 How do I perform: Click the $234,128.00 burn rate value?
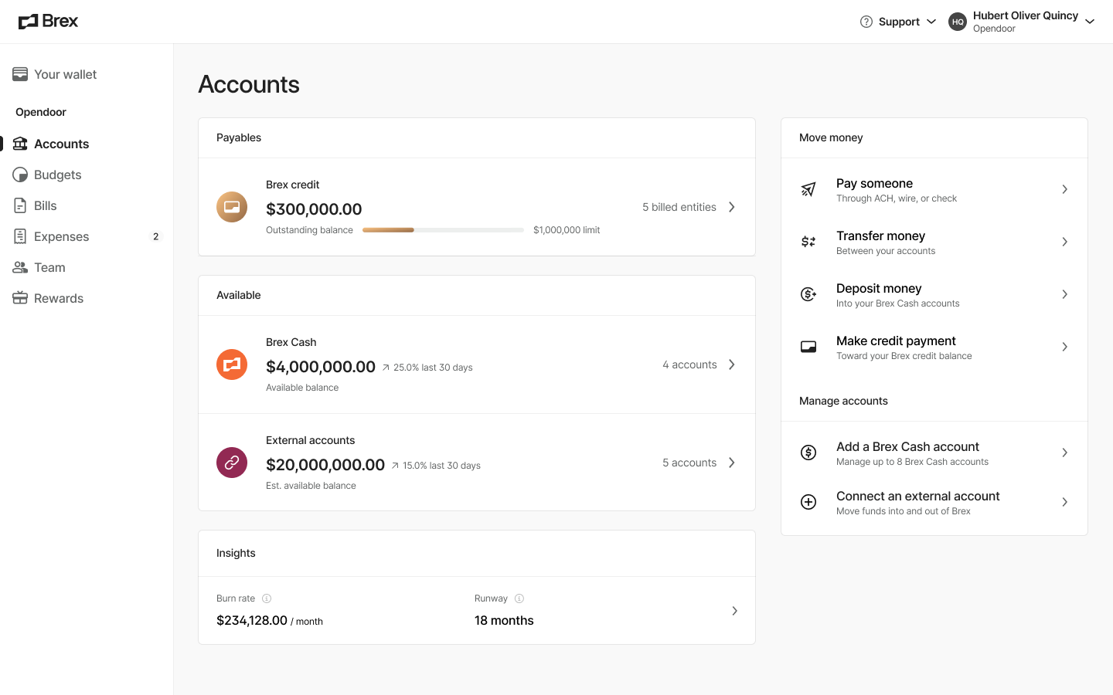[252, 620]
